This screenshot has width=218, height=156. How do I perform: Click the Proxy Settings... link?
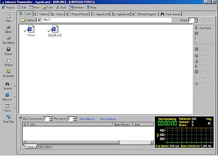[x=109, y=119]
